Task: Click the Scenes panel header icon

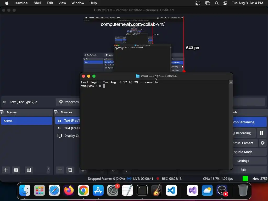Action: 2,112
